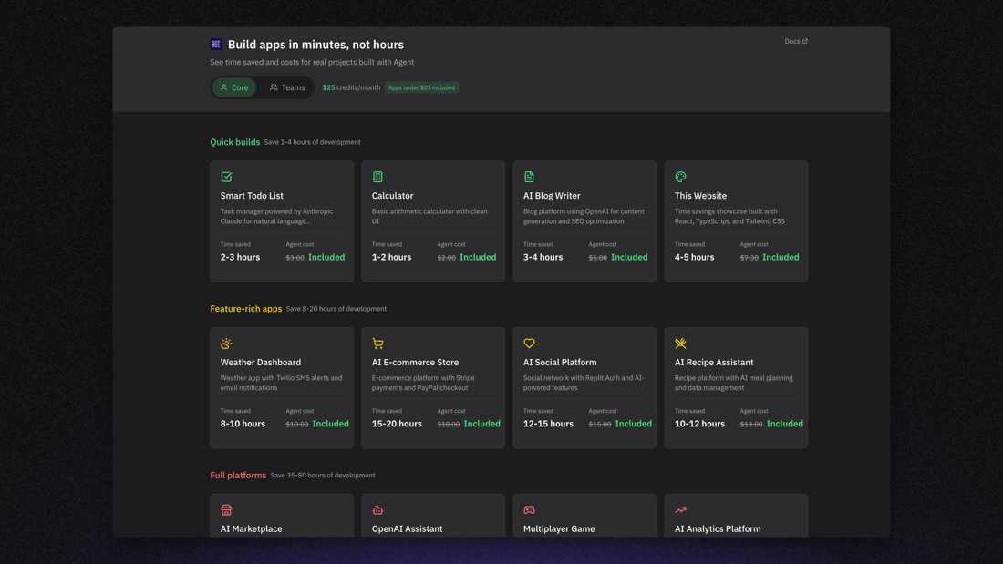Open the AI Social Platform card title
Image resolution: width=1003 pixels, height=564 pixels.
tap(560, 362)
